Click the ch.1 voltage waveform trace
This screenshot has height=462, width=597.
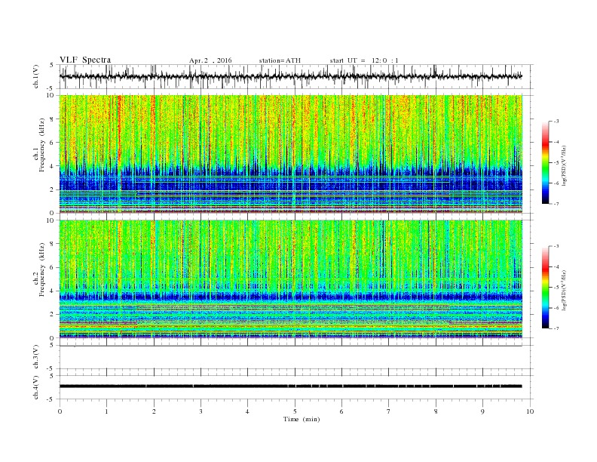tap(291, 76)
